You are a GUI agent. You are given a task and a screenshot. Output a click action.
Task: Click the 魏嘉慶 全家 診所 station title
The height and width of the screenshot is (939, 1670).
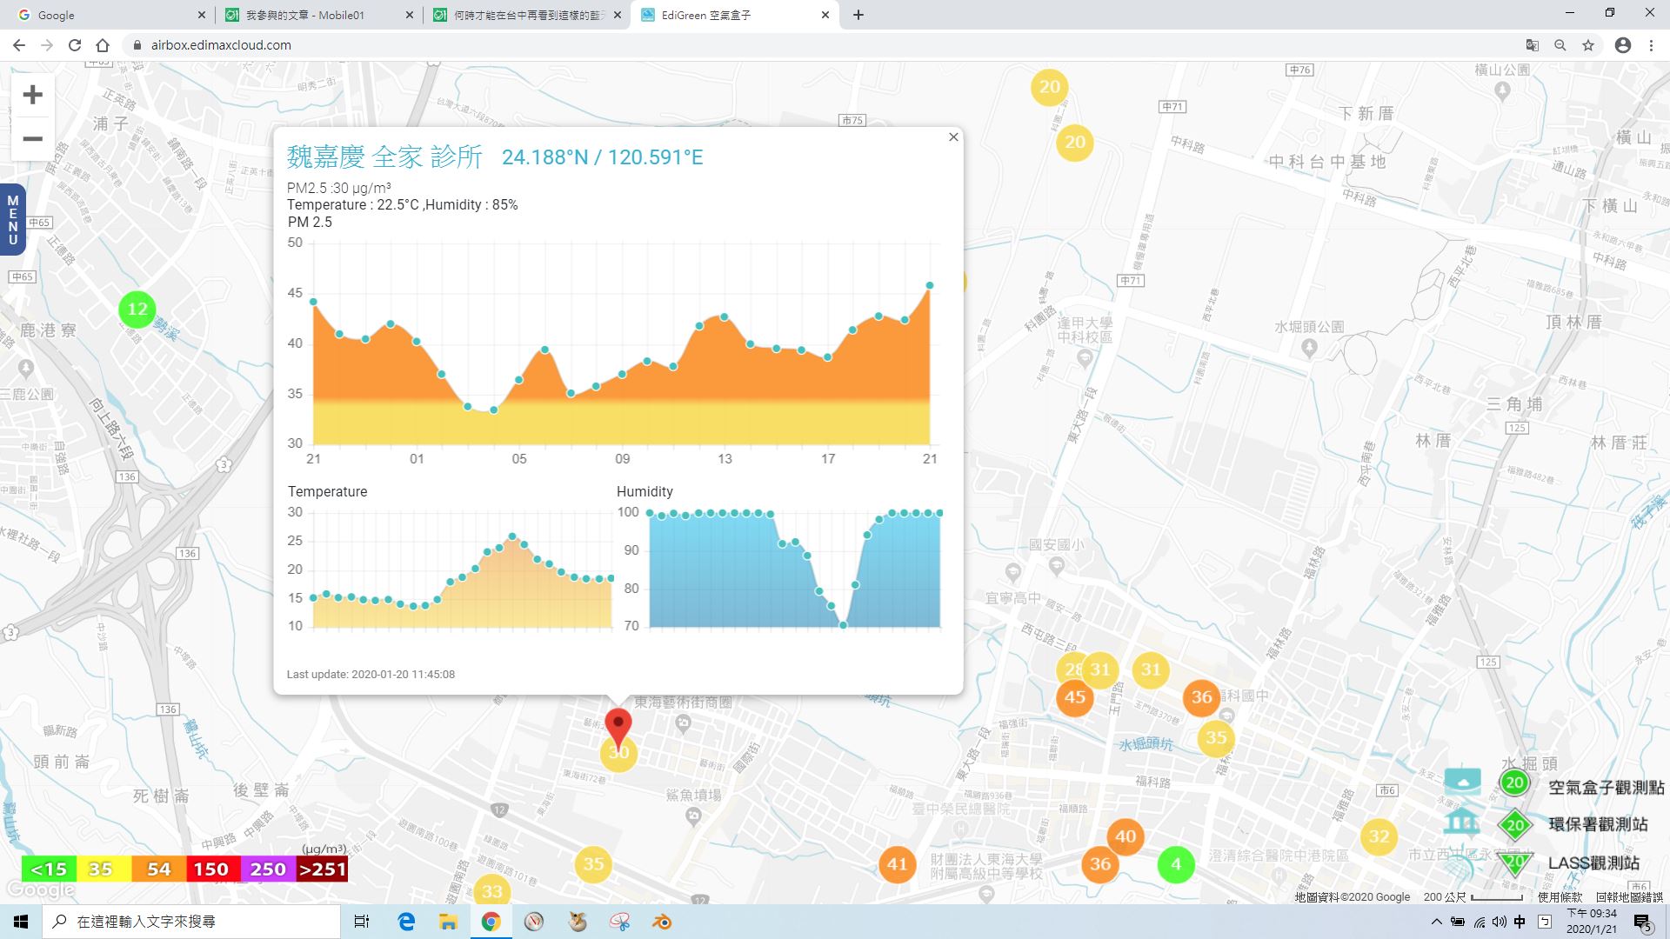[x=384, y=156]
